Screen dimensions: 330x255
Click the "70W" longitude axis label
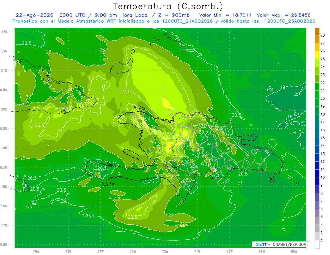coord(230,251)
